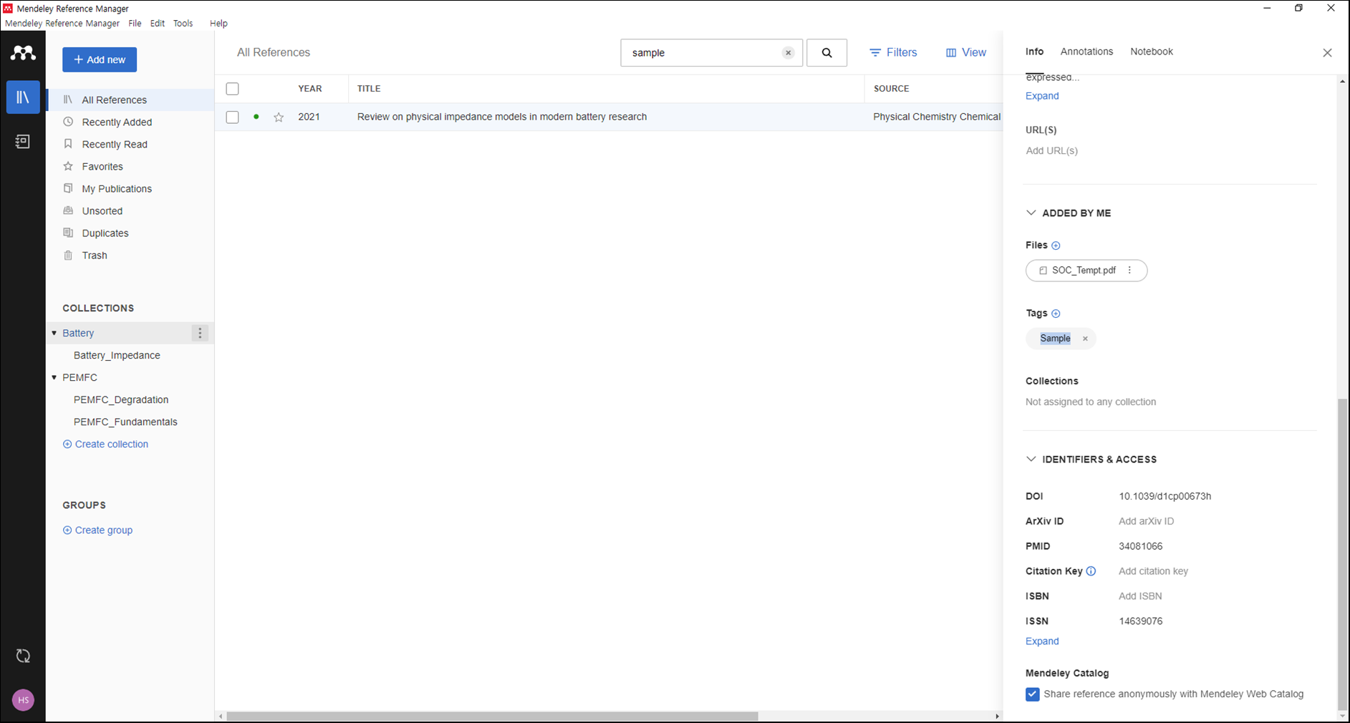Click the Mendeley logo icon in sidebar
1350x723 pixels.
click(23, 53)
